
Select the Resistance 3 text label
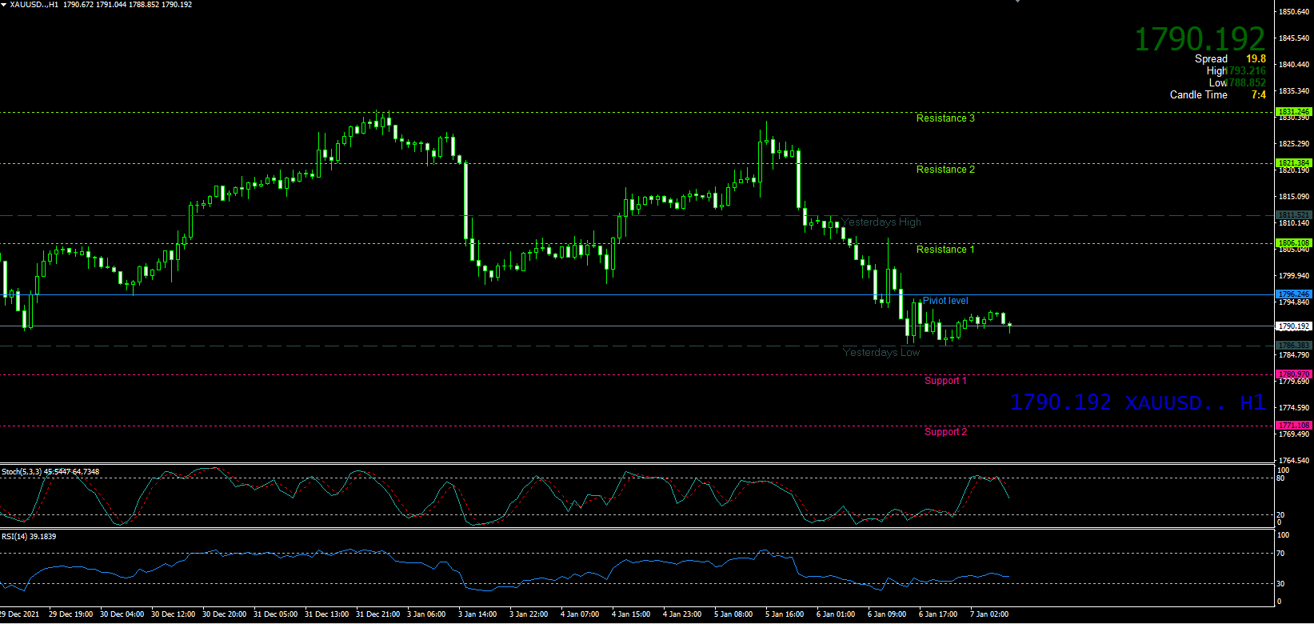[945, 118]
